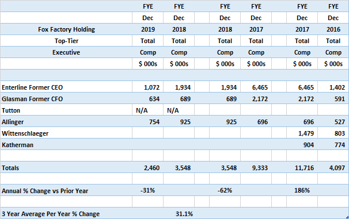The image size is (349, 219).
Task: Select the 31.1% three-year average cell
Action: tap(179, 214)
